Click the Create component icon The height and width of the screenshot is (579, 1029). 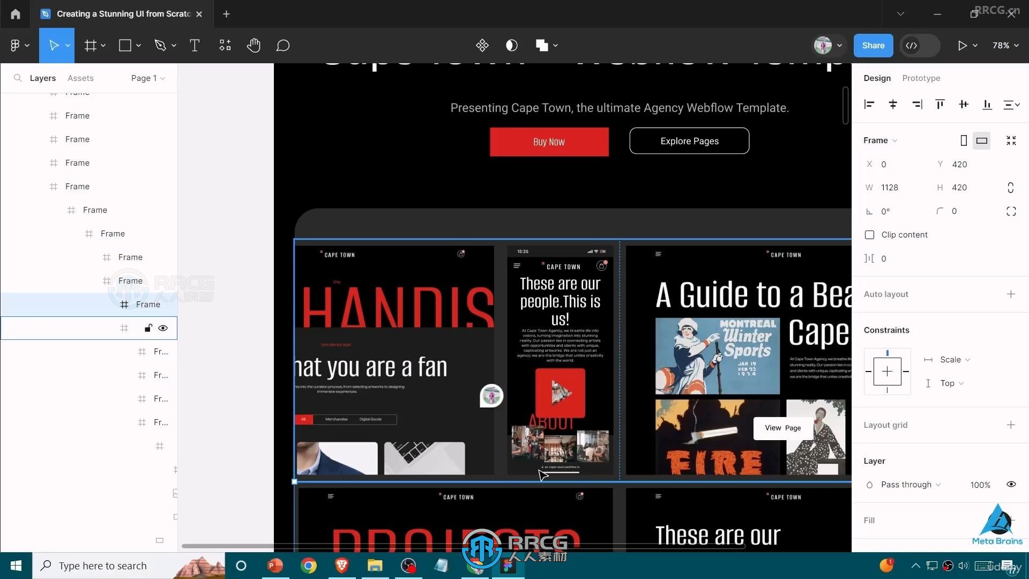(x=482, y=46)
